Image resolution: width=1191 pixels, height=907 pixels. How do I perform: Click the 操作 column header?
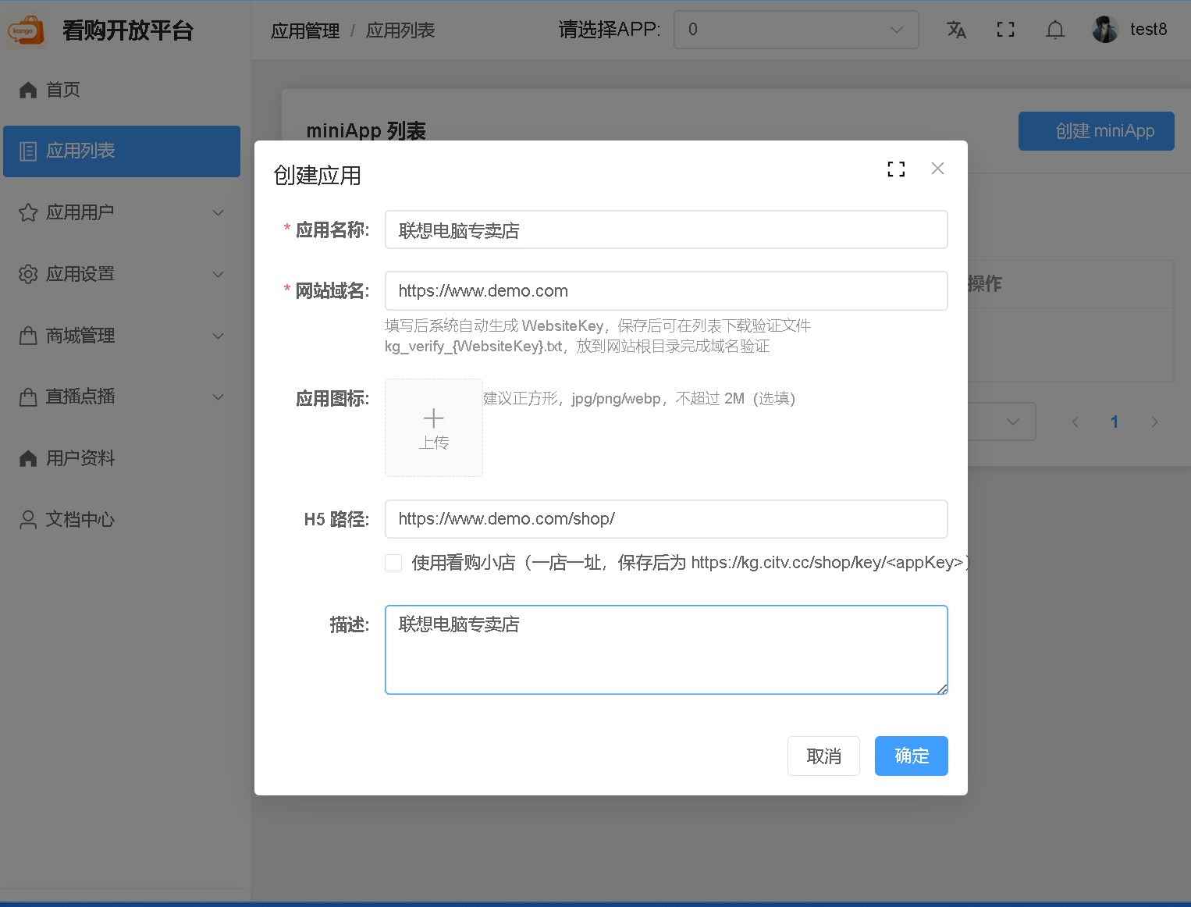tap(985, 284)
